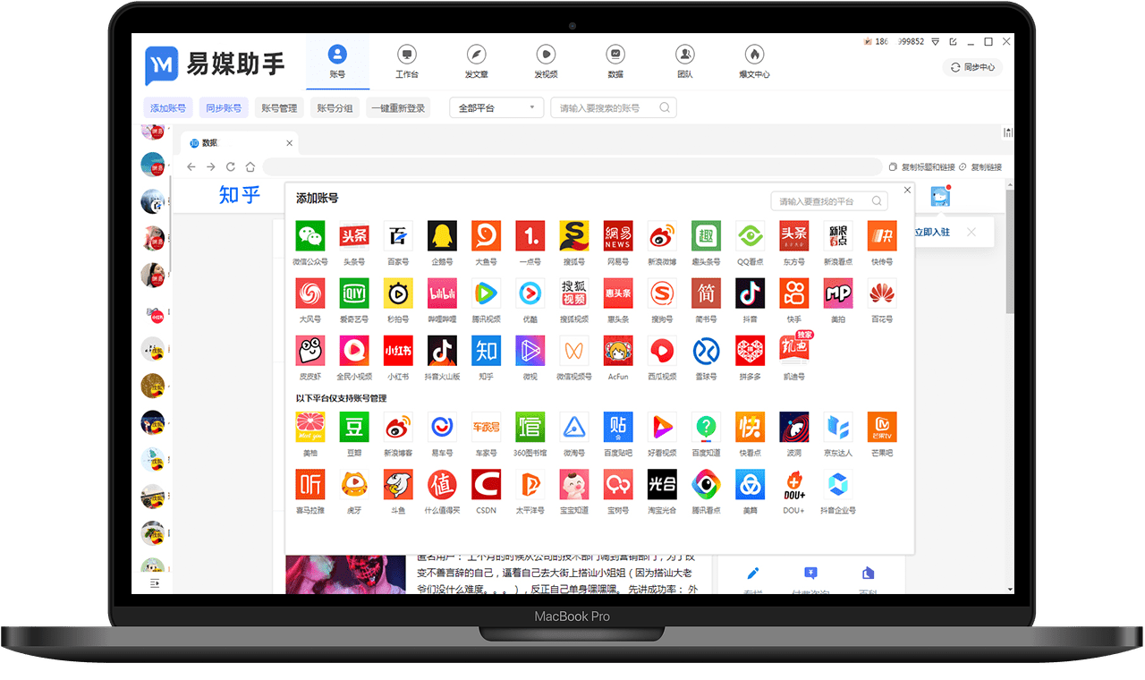This screenshot has height=680, width=1145.
Task: Focus the platform search field in dialog
Action: pyautogui.click(x=830, y=201)
